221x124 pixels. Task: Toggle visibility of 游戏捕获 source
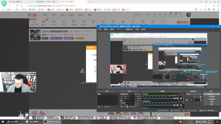click(x=136, y=103)
